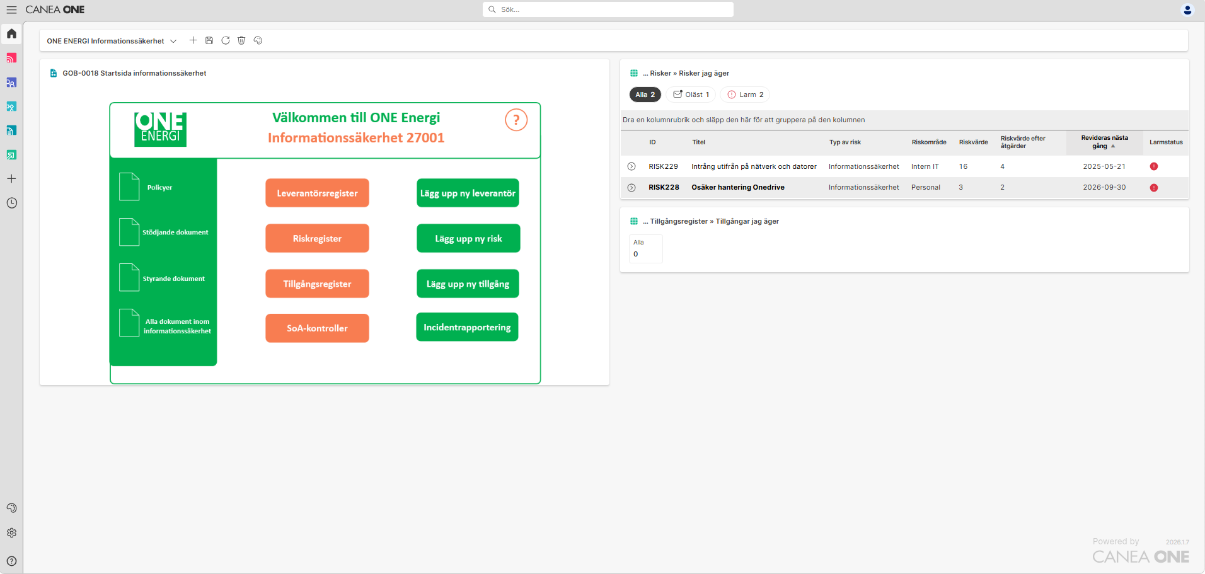Expand row RISK228 with its arrow
This screenshot has width=1205, height=574.
(x=631, y=188)
